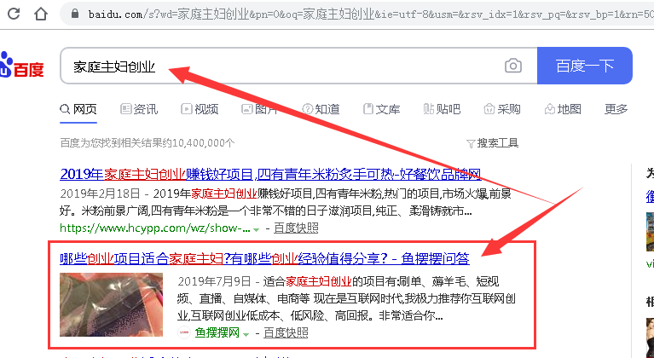Open 搜索工具 search tools
This screenshot has height=358, width=654.
[493, 143]
